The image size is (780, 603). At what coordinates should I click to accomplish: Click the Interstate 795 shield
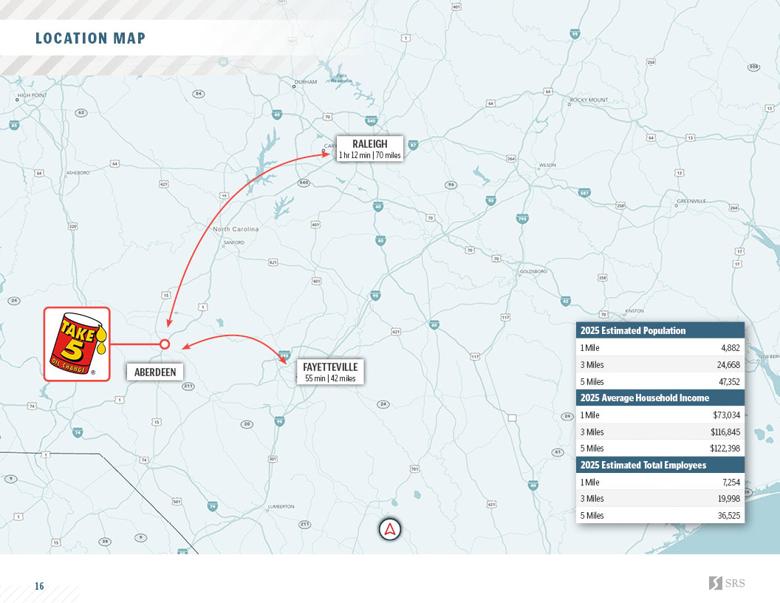point(521,219)
